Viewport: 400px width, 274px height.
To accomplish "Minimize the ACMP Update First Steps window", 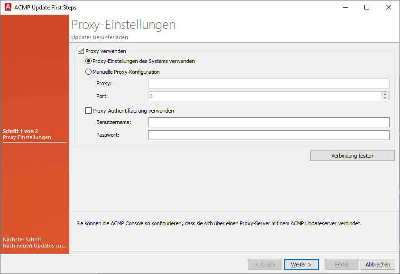I will [344, 7].
